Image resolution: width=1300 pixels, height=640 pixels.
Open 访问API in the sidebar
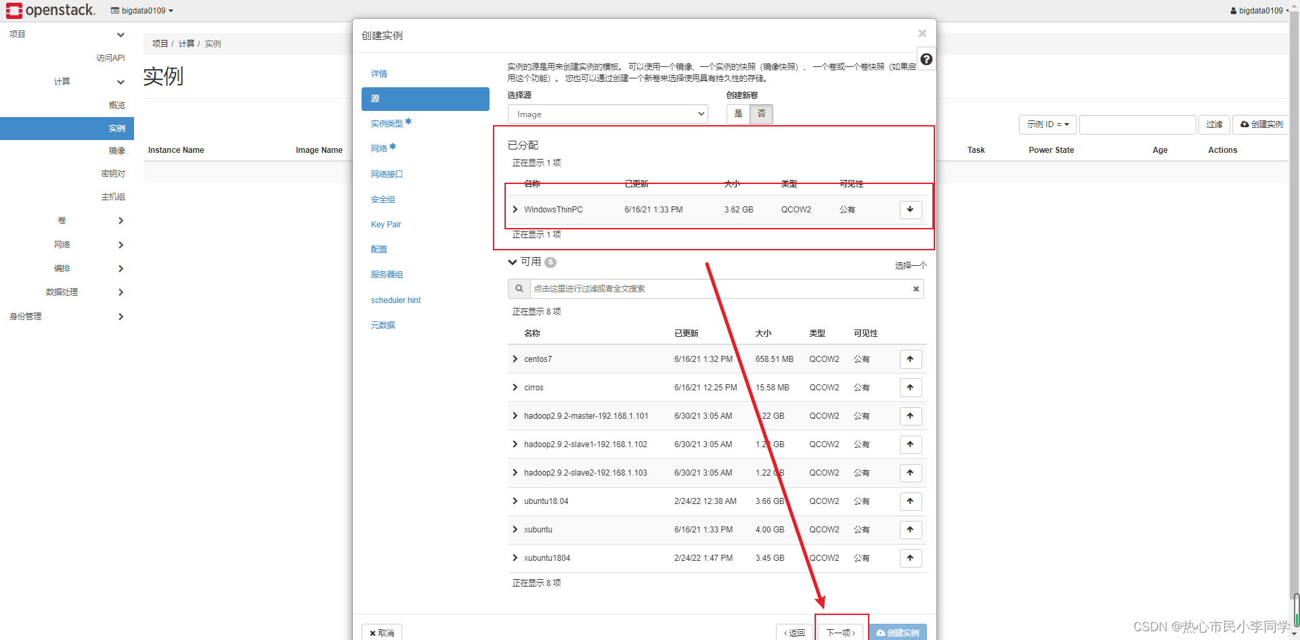[110, 58]
